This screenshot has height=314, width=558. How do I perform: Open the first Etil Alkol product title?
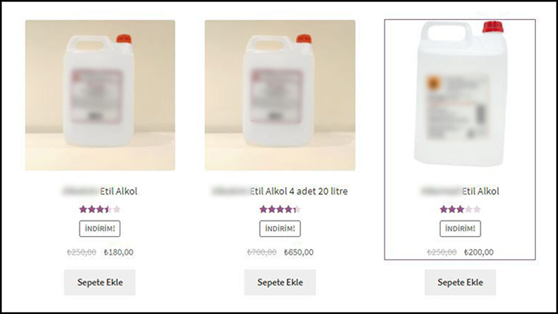(x=100, y=191)
